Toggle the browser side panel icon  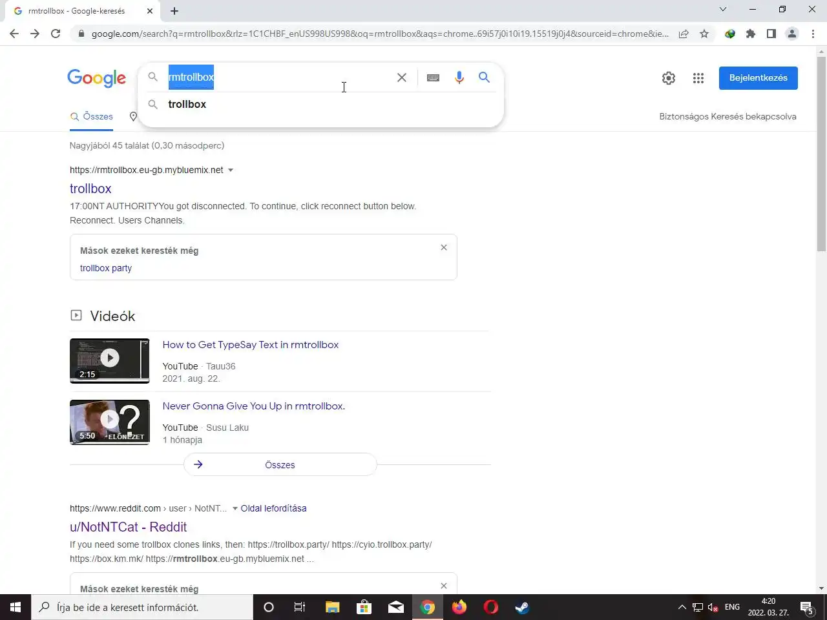(x=771, y=34)
